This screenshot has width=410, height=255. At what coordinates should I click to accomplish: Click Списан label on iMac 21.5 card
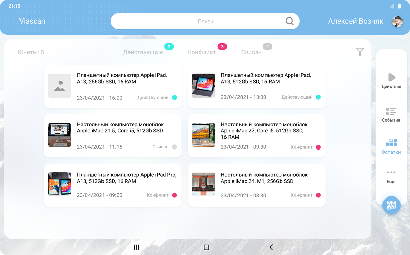tap(161, 147)
